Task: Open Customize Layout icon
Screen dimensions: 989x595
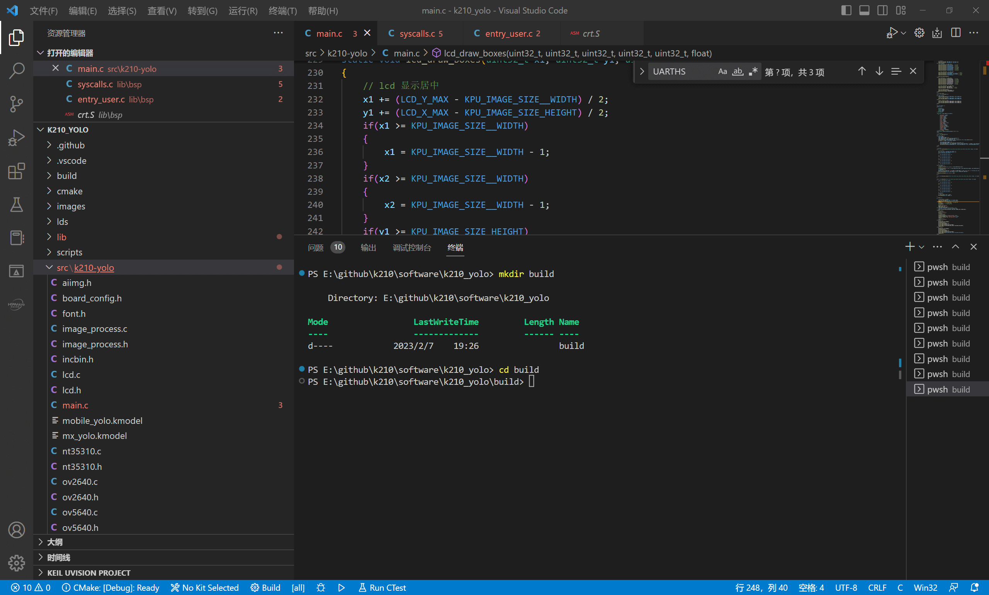Action: click(901, 10)
